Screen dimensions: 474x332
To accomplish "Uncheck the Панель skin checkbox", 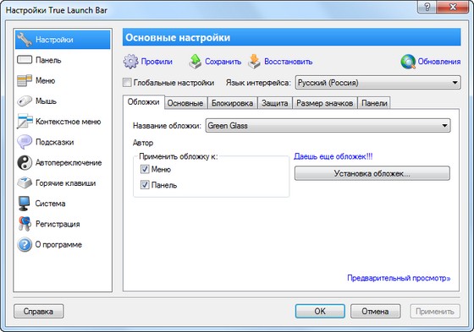I will coord(145,184).
